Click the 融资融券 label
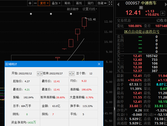Viewport: 167px width, 126px height. [x=73, y=9]
